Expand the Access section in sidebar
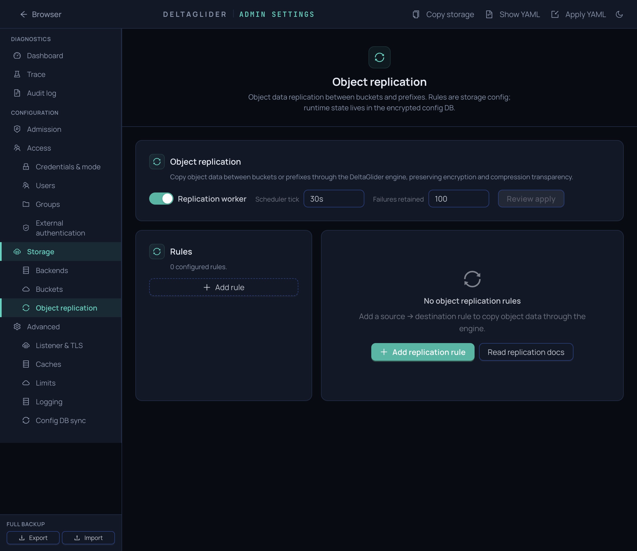 click(x=38, y=148)
